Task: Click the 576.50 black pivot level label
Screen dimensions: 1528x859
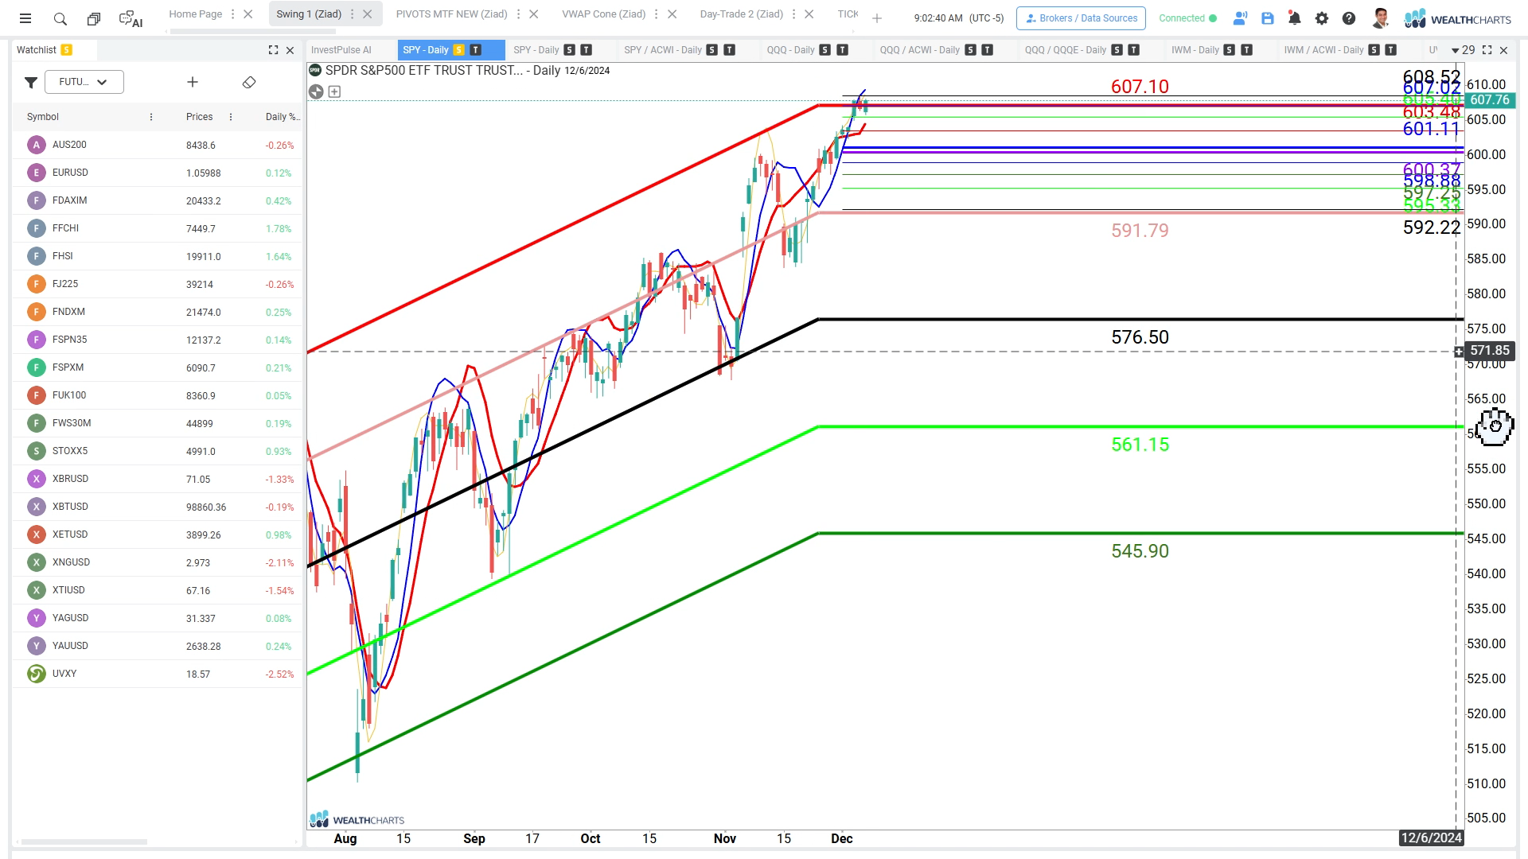Action: click(x=1140, y=337)
